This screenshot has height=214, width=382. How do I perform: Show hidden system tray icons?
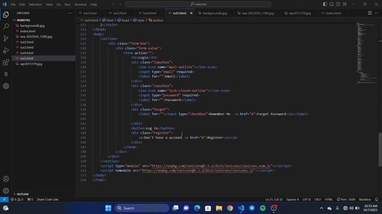321,208
